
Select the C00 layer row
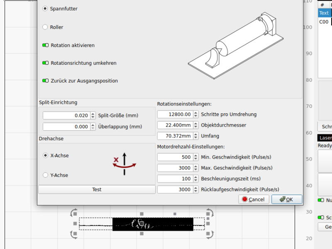325,22
